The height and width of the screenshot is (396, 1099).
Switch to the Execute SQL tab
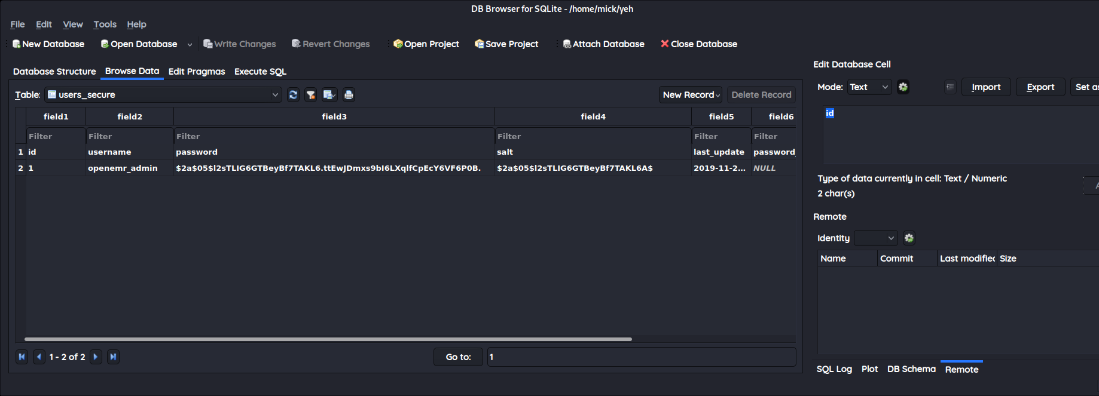[260, 72]
